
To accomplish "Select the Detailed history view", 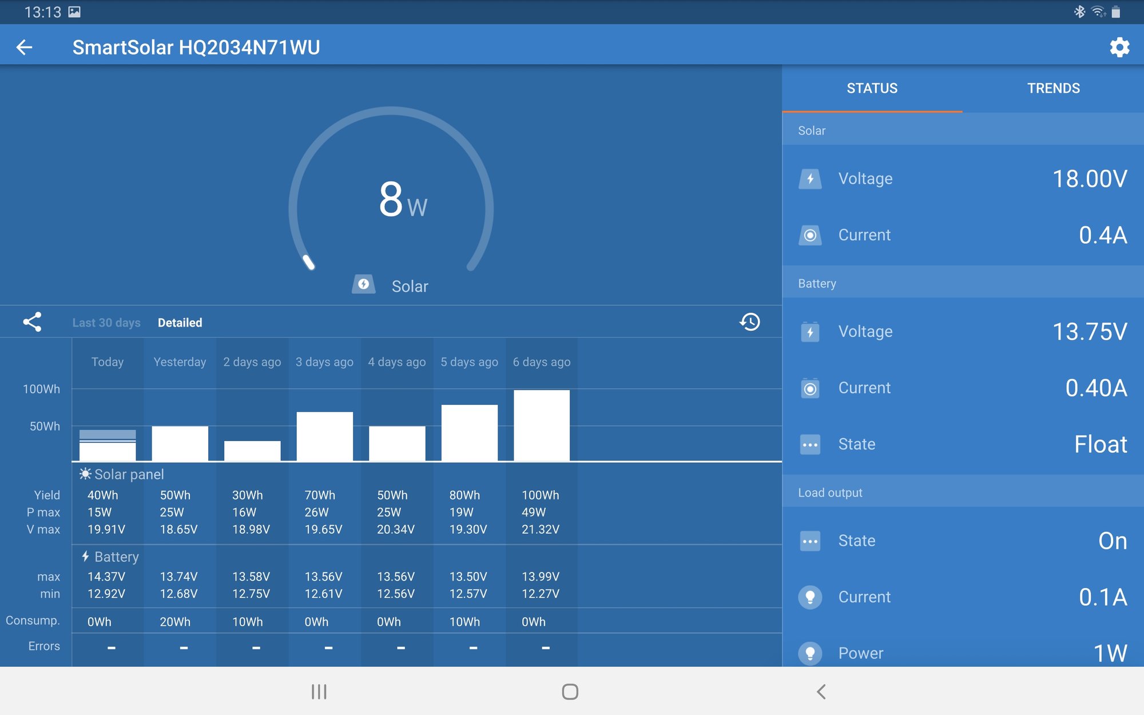I will pos(180,323).
